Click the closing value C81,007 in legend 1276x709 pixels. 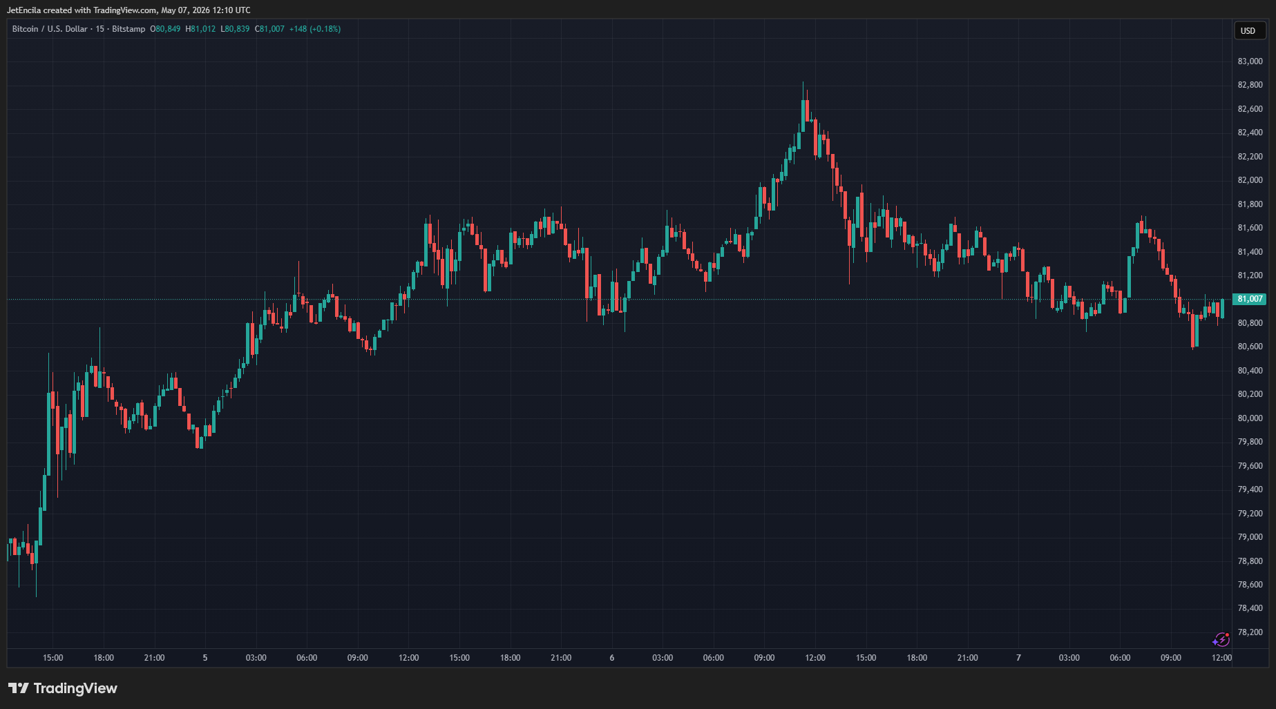269,29
